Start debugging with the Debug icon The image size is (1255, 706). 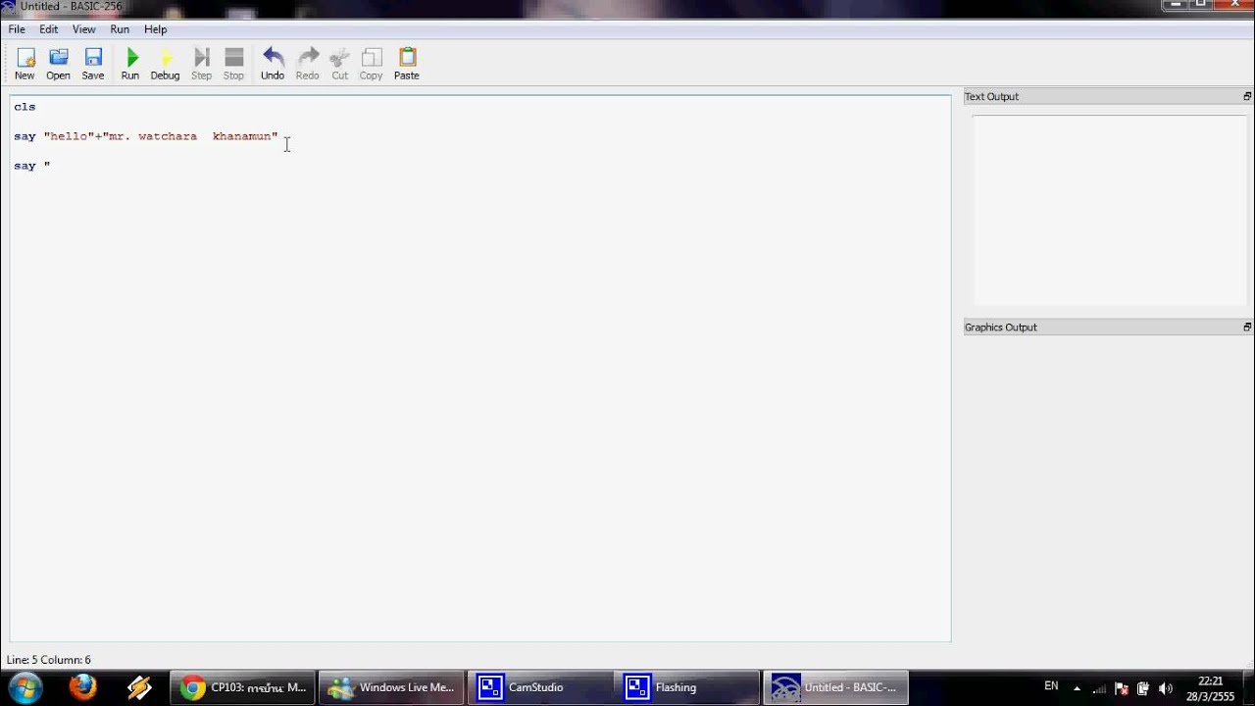(165, 64)
